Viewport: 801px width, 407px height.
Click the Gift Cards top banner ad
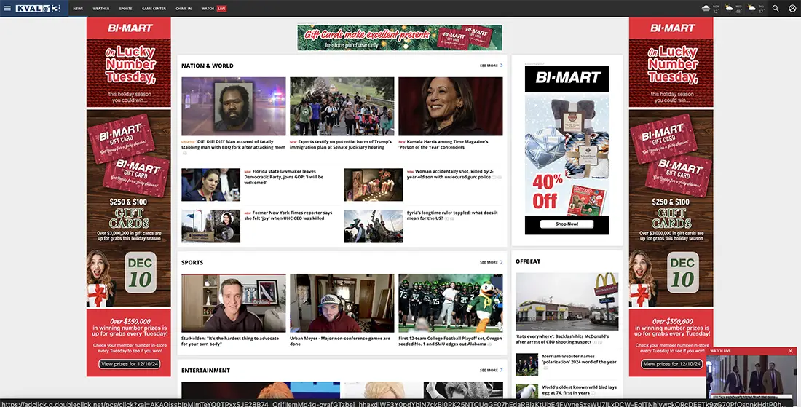[x=400, y=37]
